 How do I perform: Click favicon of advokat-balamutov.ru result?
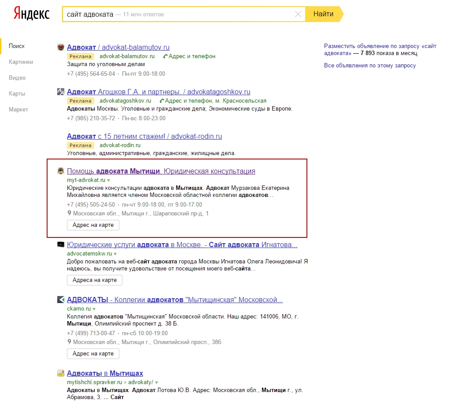click(x=61, y=47)
